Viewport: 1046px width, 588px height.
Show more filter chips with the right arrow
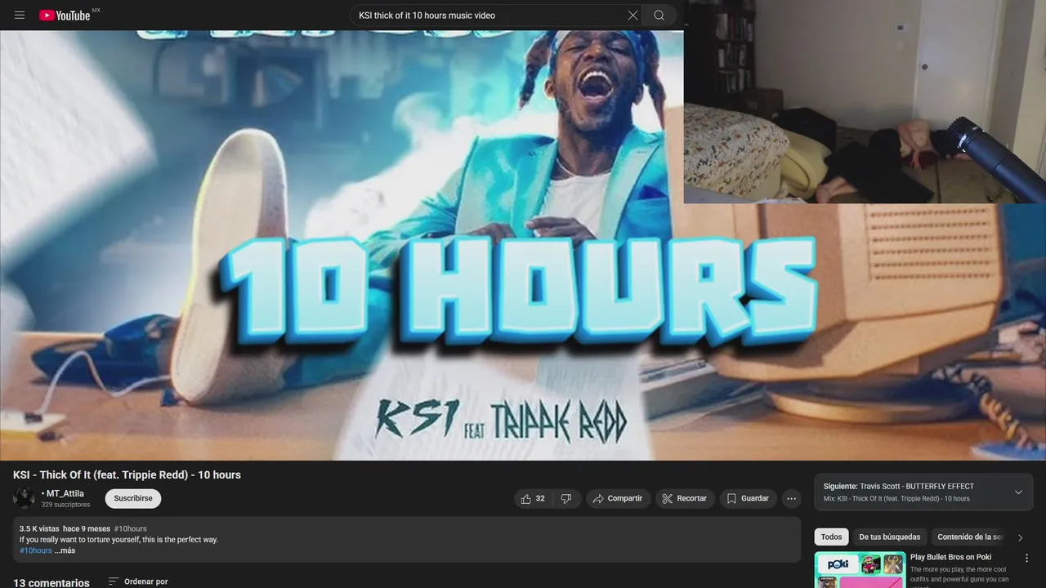pyautogui.click(x=1020, y=537)
